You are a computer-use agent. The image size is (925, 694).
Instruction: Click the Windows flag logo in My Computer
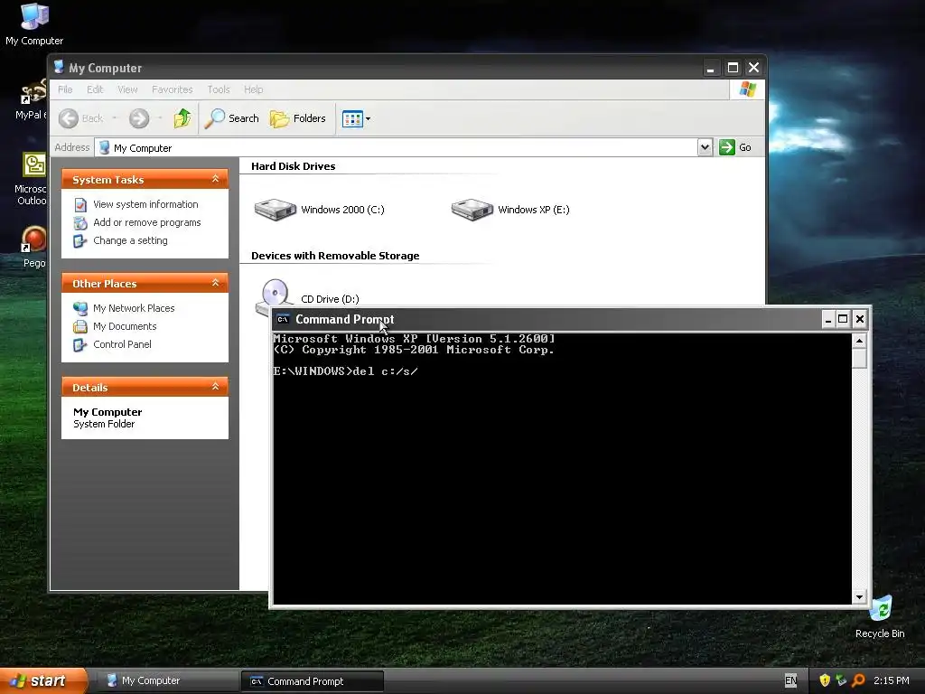click(747, 89)
